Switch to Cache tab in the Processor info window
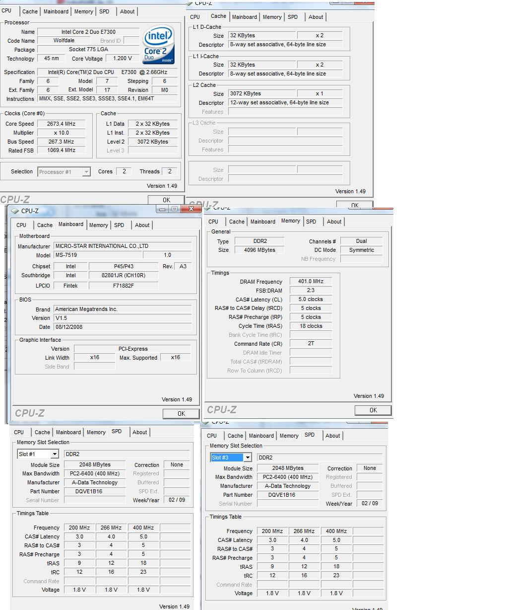This screenshot has height=610, width=508. [30, 11]
